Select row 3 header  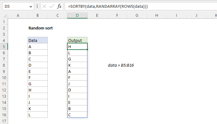(x=4, y=34)
